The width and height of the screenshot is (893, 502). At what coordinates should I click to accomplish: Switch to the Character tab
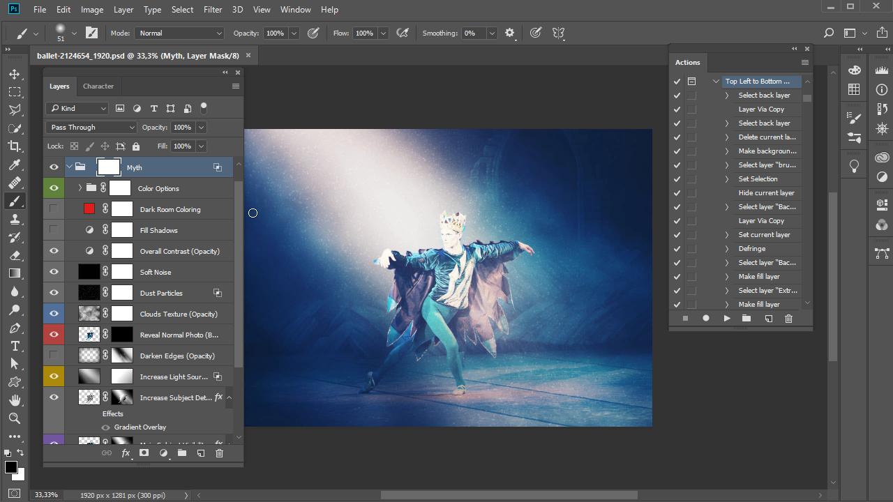pyautogui.click(x=98, y=86)
